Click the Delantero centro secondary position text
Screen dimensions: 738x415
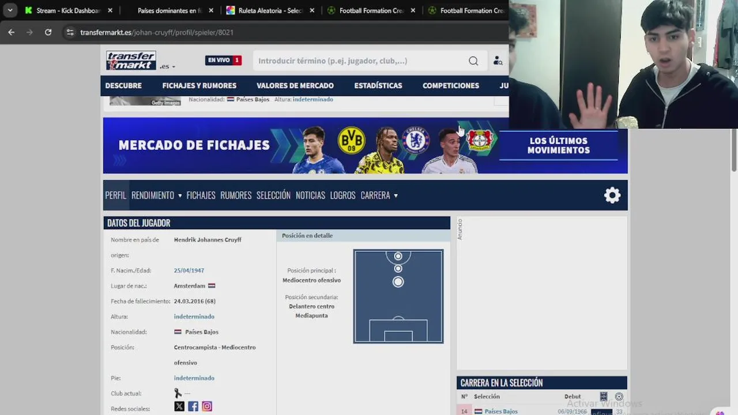[x=311, y=306]
